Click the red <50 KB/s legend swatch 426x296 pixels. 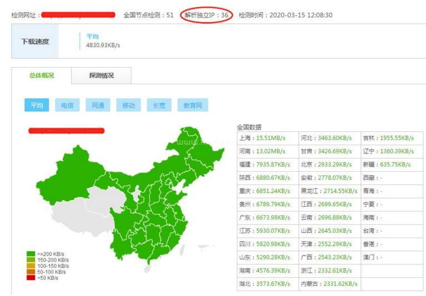coord(31,278)
